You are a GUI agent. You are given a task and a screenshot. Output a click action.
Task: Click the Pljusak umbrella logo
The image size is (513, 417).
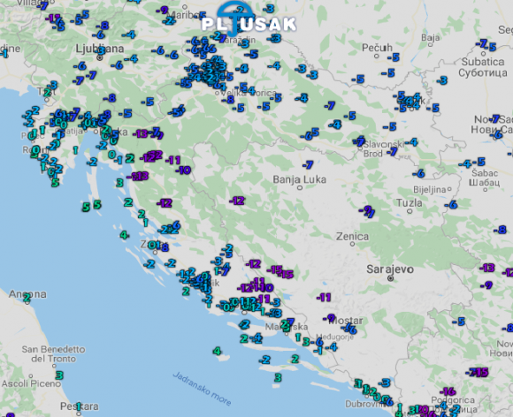point(249,20)
